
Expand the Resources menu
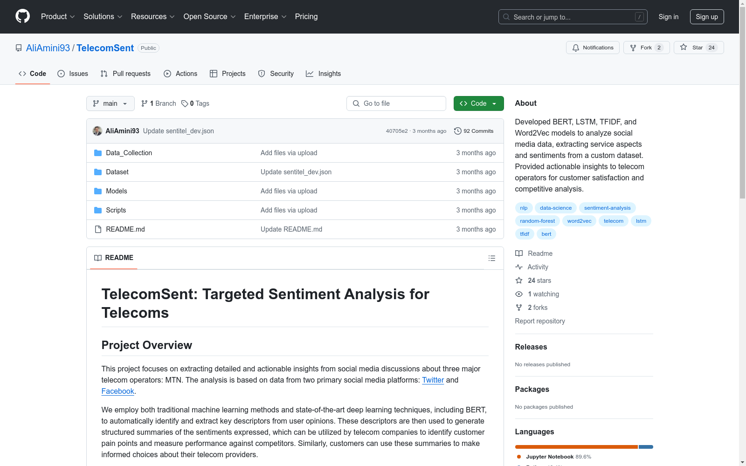[x=152, y=16]
